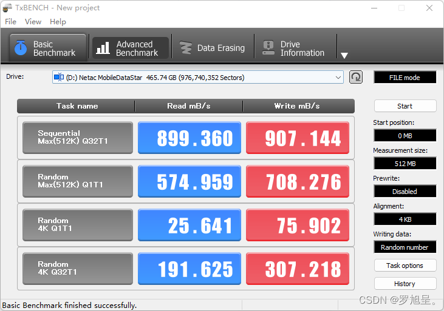
Task: Open the View menu
Action: [x=33, y=22]
